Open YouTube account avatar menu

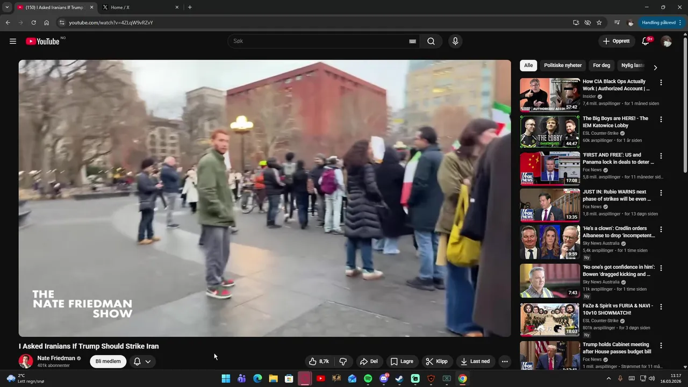tap(666, 41)
